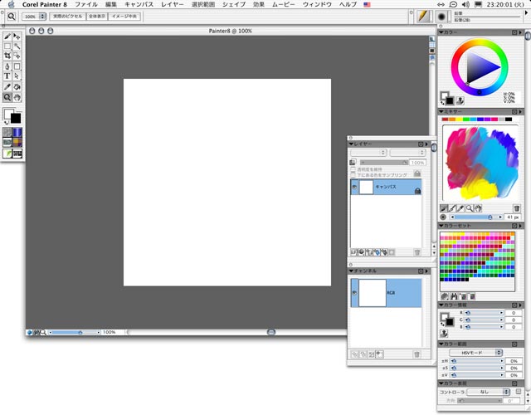Select the Text tool in the toolbox

coord(7,76)
